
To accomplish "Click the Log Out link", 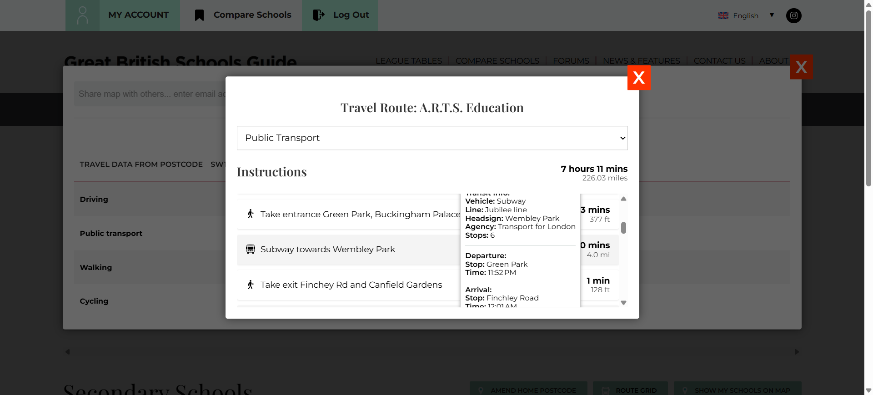I will click(351, 15).
